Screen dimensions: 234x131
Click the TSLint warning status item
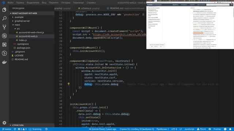[201, 129]
